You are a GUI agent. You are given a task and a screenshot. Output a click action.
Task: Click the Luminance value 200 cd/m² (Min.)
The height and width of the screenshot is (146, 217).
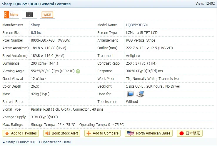(x=44, y=63)
